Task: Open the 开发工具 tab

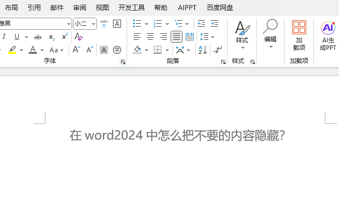Action: [x=132, y=8]
